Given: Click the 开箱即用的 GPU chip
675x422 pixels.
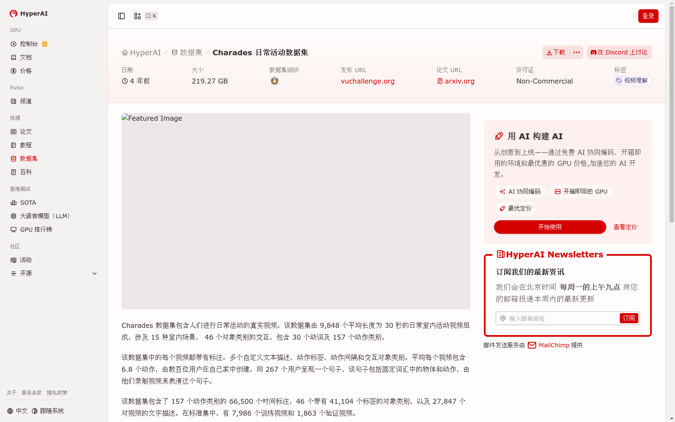Looking at the screenshot, I should click(x=581, y=192).
